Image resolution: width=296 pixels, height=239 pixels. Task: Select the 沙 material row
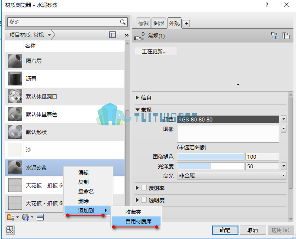click(65, 150)
